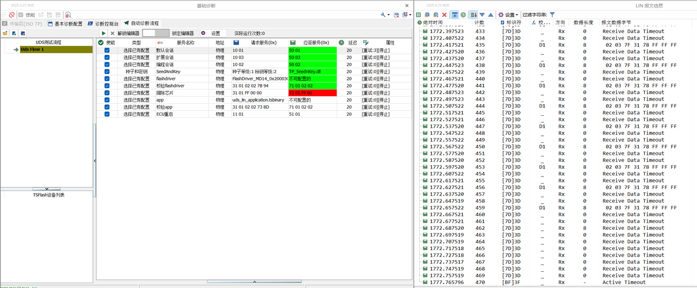Click the 使能 column header check icon
The height and width of the screenshot is (288, 697).
tap(101, 42)
